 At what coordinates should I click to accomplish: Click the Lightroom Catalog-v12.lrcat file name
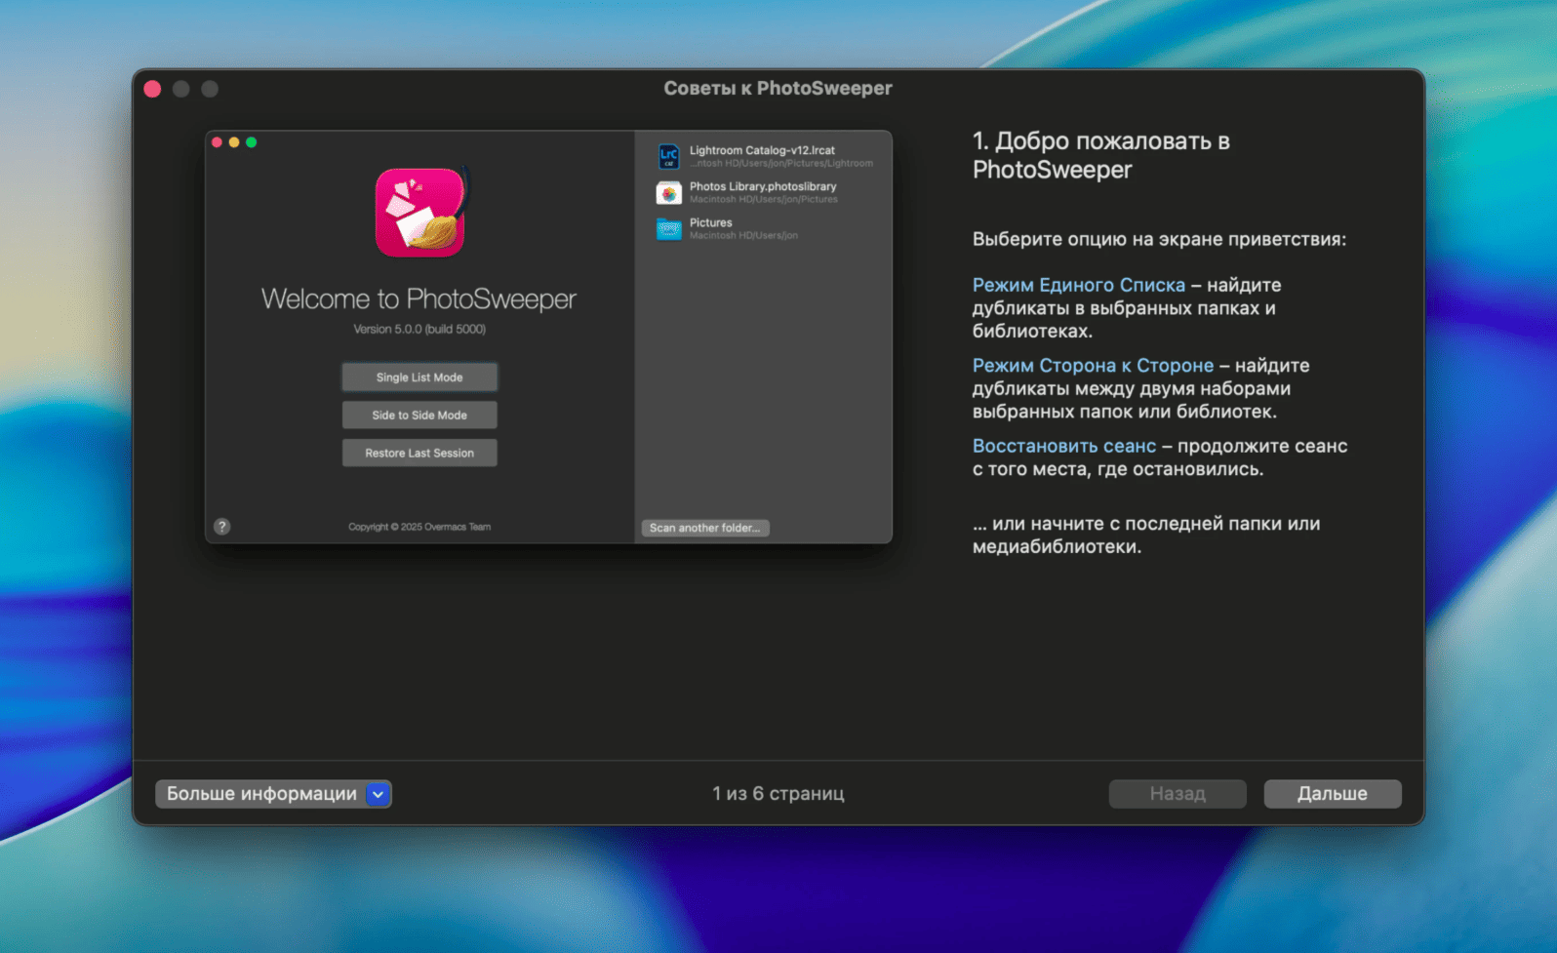click(x=762, y=150)
